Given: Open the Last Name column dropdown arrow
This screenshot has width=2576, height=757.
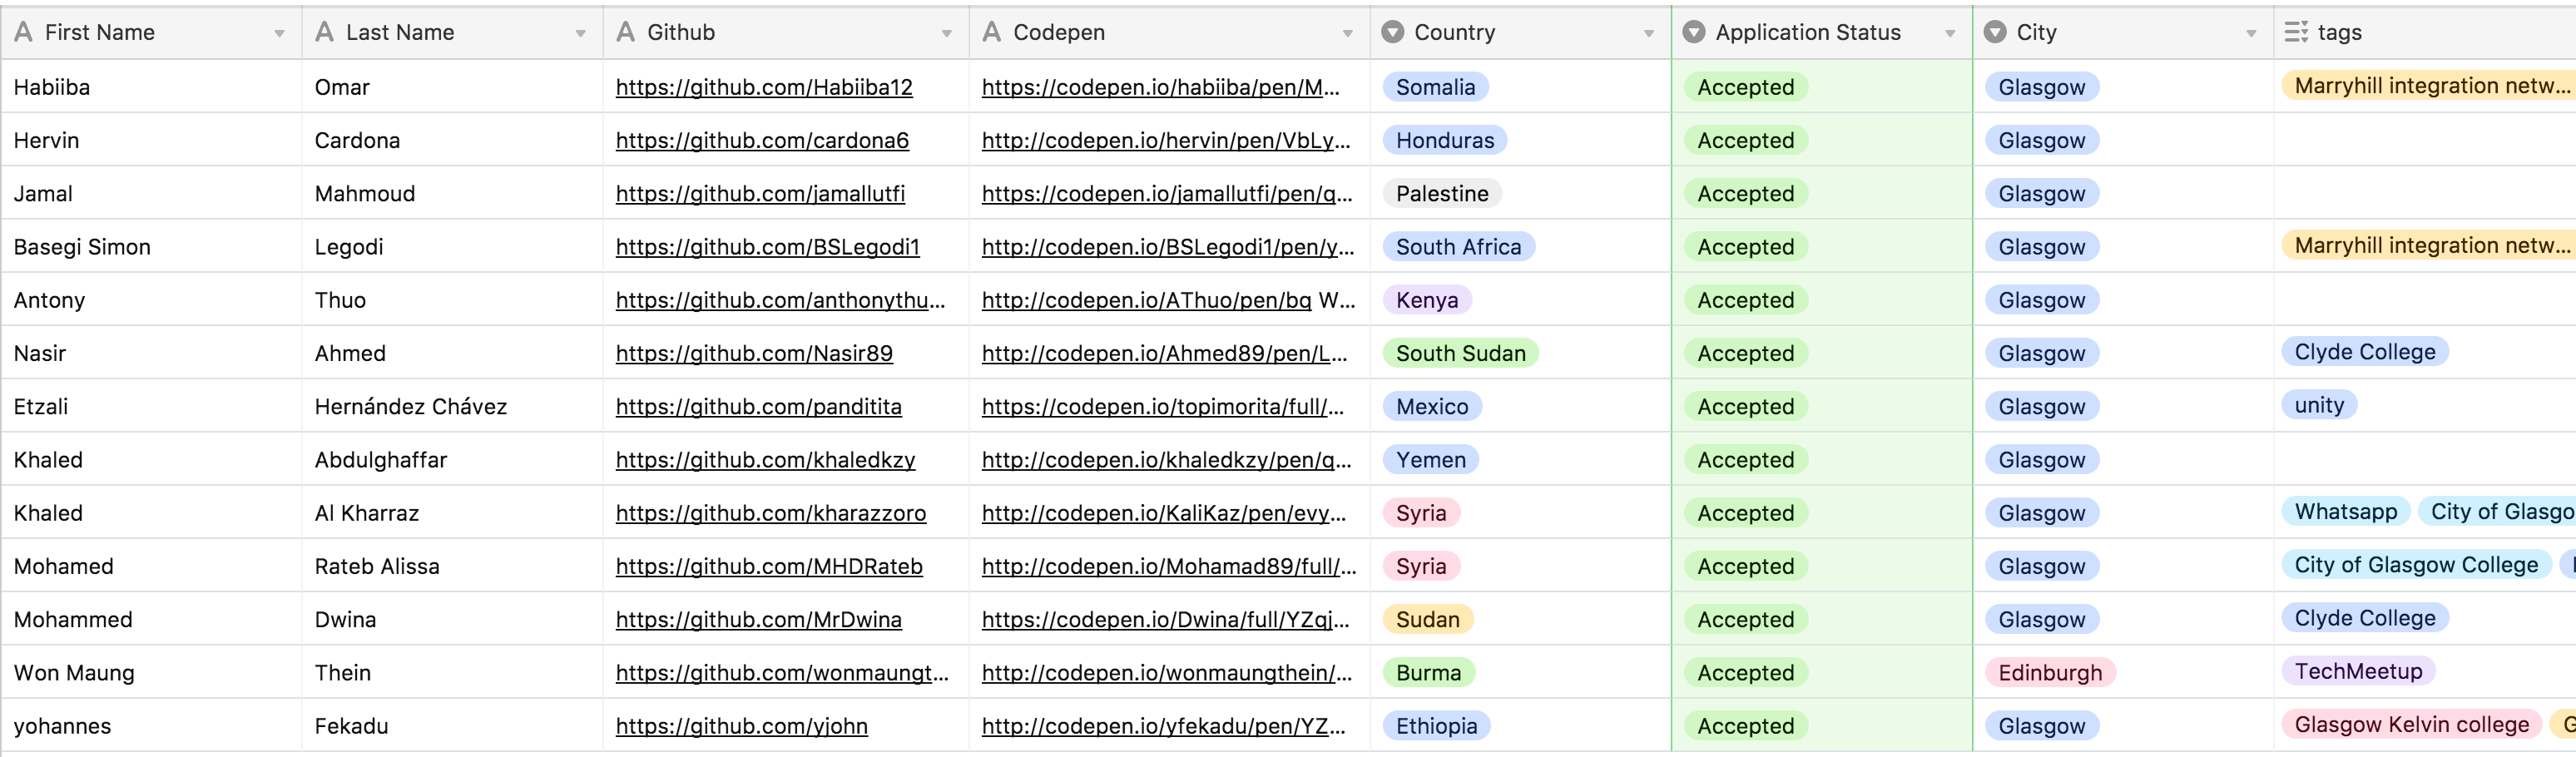Looking at the screenshot, I should click(x=581, y=34).
